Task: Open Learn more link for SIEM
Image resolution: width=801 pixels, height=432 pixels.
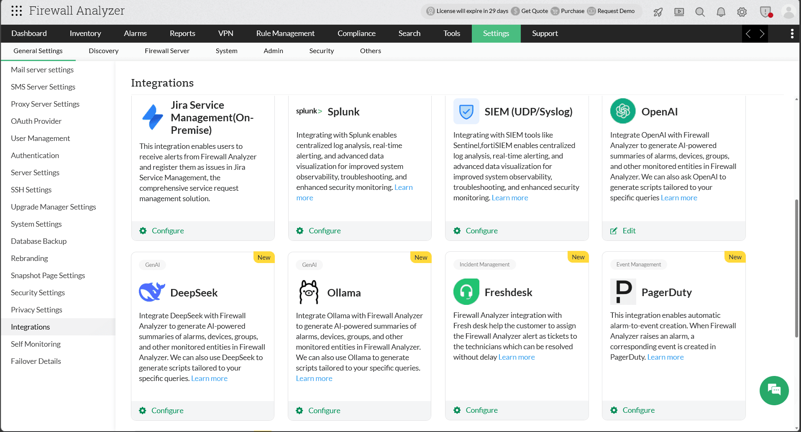Action: [x=510, y=198]
